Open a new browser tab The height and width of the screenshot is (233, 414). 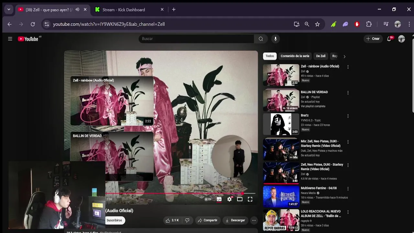[x=174, y=10]
